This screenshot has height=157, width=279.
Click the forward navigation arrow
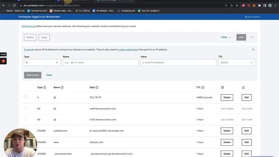pyautogui.click(x=9, y=6)
